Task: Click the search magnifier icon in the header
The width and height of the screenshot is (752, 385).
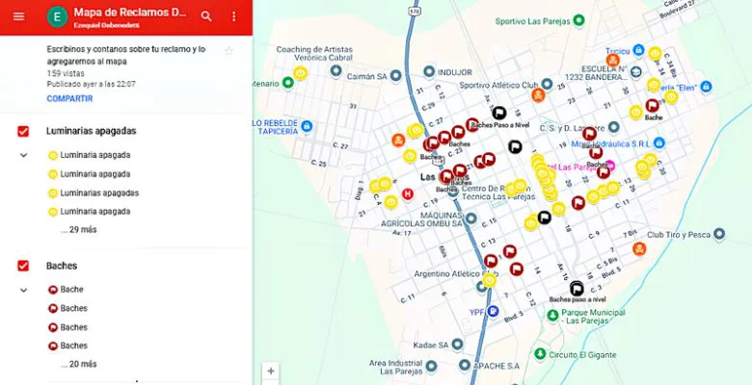Action: click(x=206, y=16)
